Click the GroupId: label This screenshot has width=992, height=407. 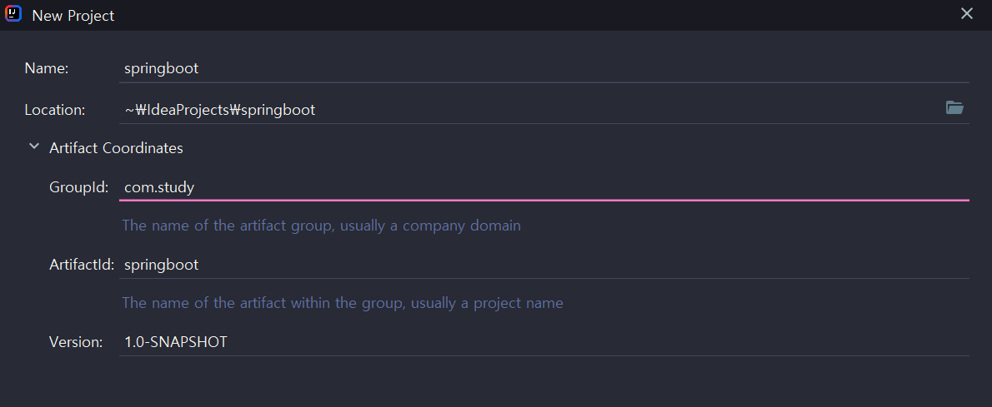[79, 188]
